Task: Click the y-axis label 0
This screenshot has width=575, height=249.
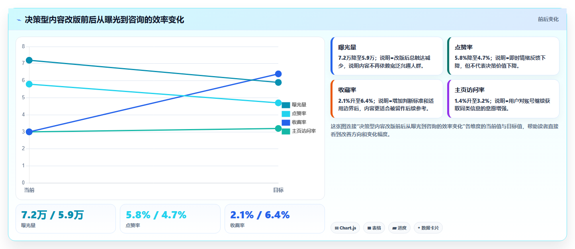Action: tap(23, 183)
